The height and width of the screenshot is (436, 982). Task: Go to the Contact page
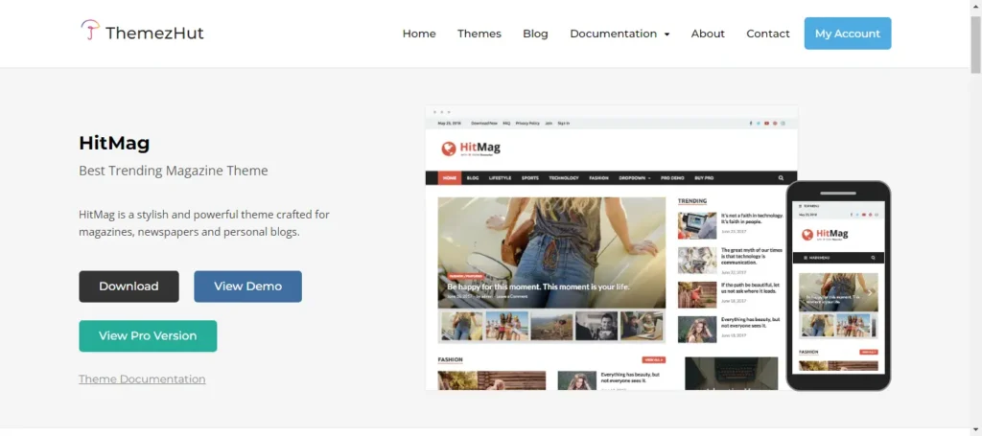point(768,34)
